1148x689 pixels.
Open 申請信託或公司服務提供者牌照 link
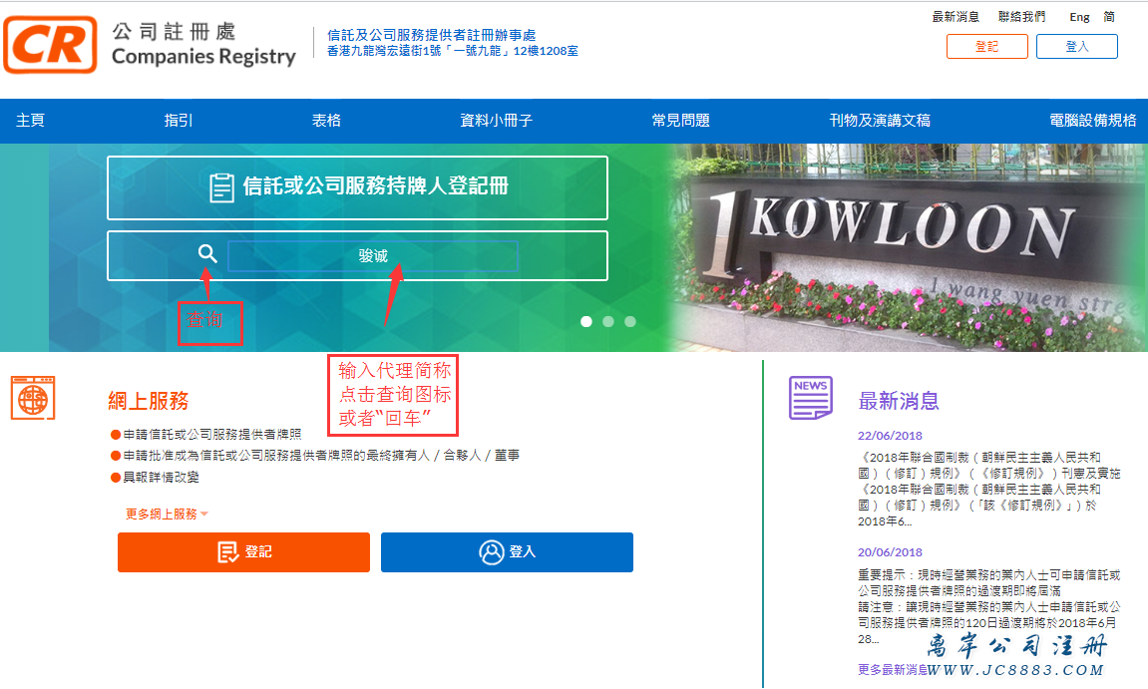pyautogui.click(x=211, y=434)
